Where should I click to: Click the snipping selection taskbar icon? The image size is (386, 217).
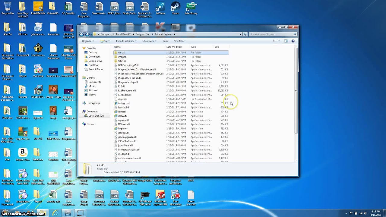click(x=80, y=213)
